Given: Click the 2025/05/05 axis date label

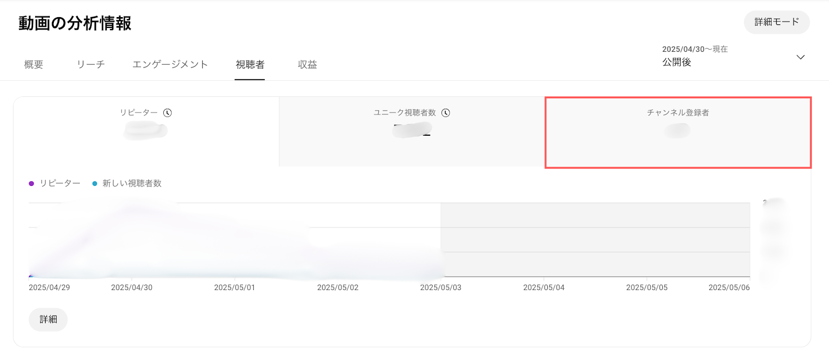Looking at the screenshot, I should [x=647, y=288].
